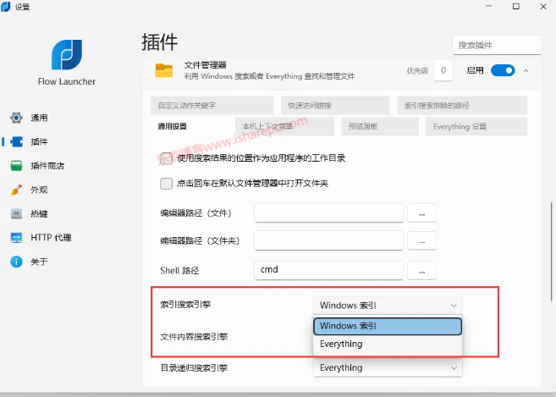Click the 文件内容搜索引擎 label
The height and width of the screenshot is (397, 556).
(x=194, y=337)
